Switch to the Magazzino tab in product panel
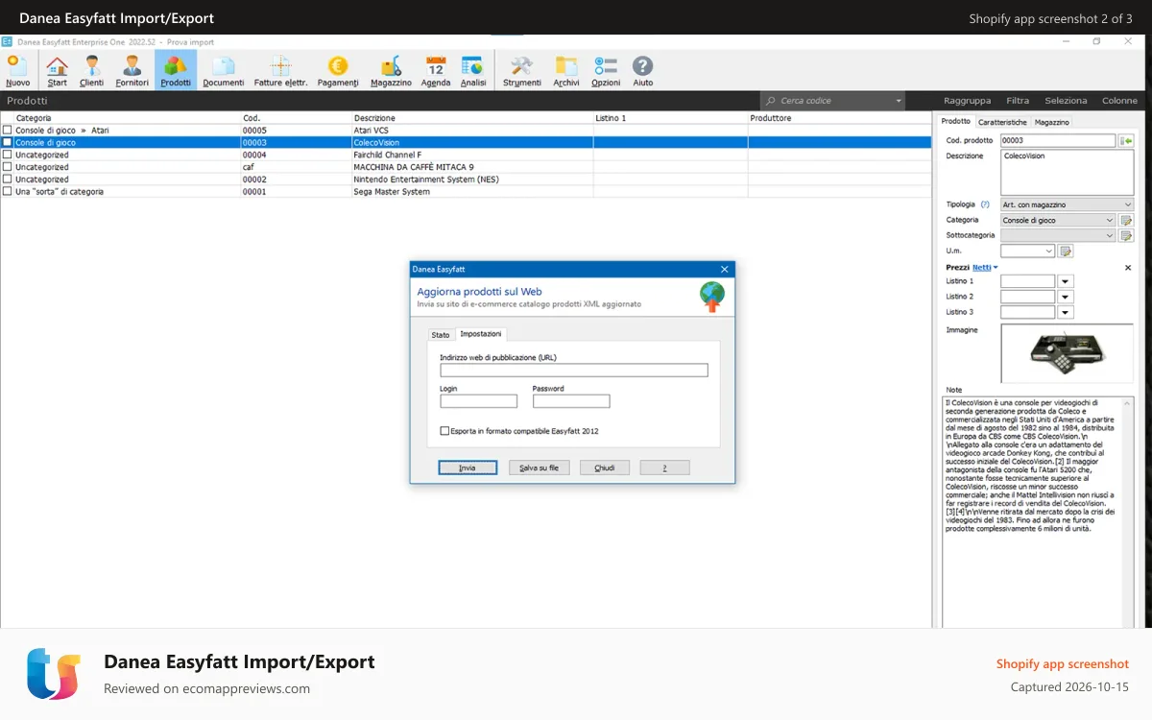Image resolution: width=1152 pixels, height=720 pixels. [x=1052, y=123]
